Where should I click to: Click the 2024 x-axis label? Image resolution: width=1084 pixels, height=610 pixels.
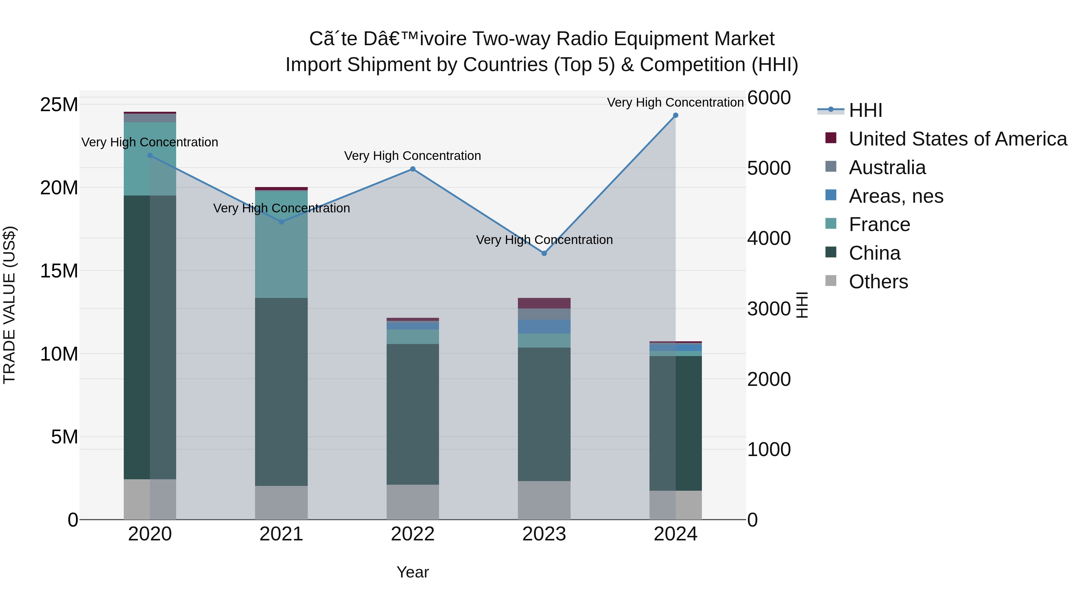click(675, 534)
